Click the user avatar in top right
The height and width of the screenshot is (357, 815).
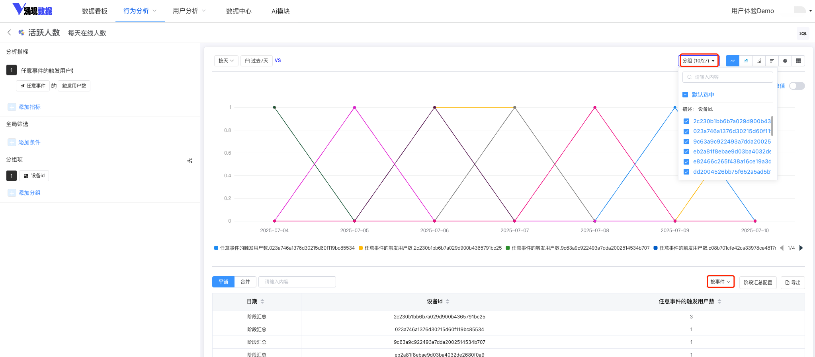point(800,10)
